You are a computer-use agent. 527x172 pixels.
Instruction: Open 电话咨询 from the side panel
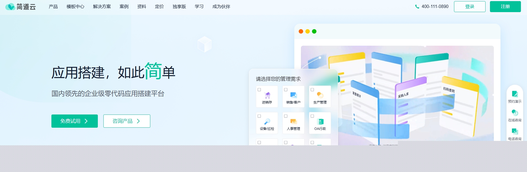[515, 134]
